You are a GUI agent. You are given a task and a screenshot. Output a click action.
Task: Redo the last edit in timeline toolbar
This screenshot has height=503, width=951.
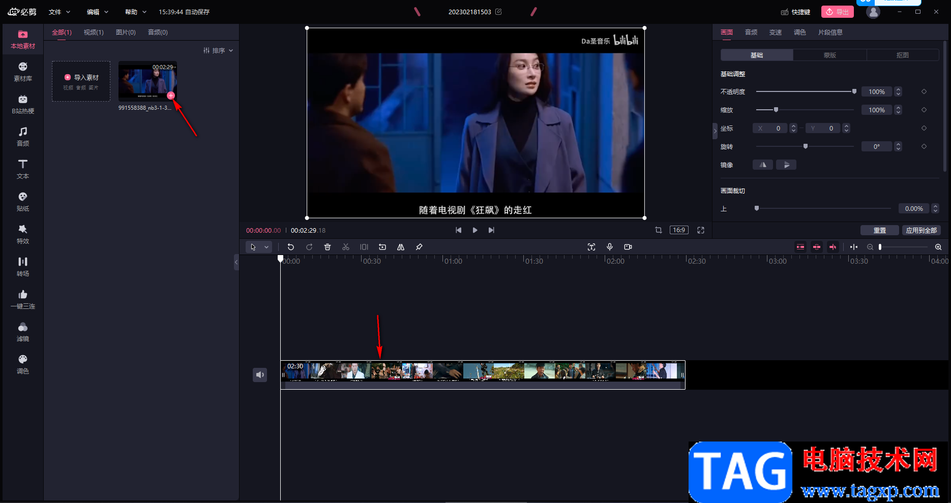(x=309, y=247)
